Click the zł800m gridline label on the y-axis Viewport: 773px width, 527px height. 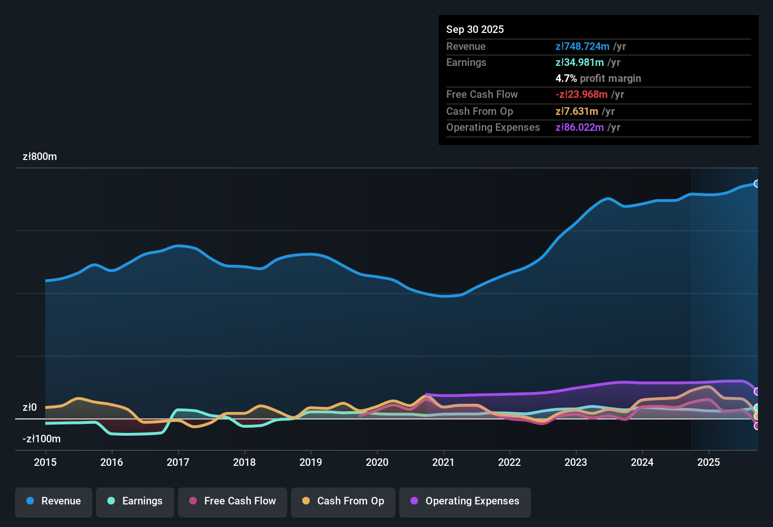pos(40,156)
